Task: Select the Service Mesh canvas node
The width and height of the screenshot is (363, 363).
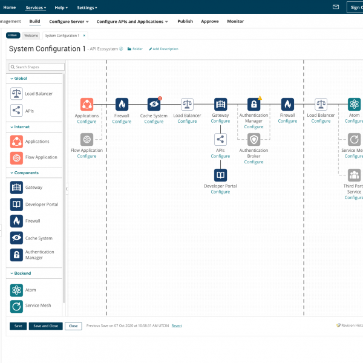Action: pos(354,139)
